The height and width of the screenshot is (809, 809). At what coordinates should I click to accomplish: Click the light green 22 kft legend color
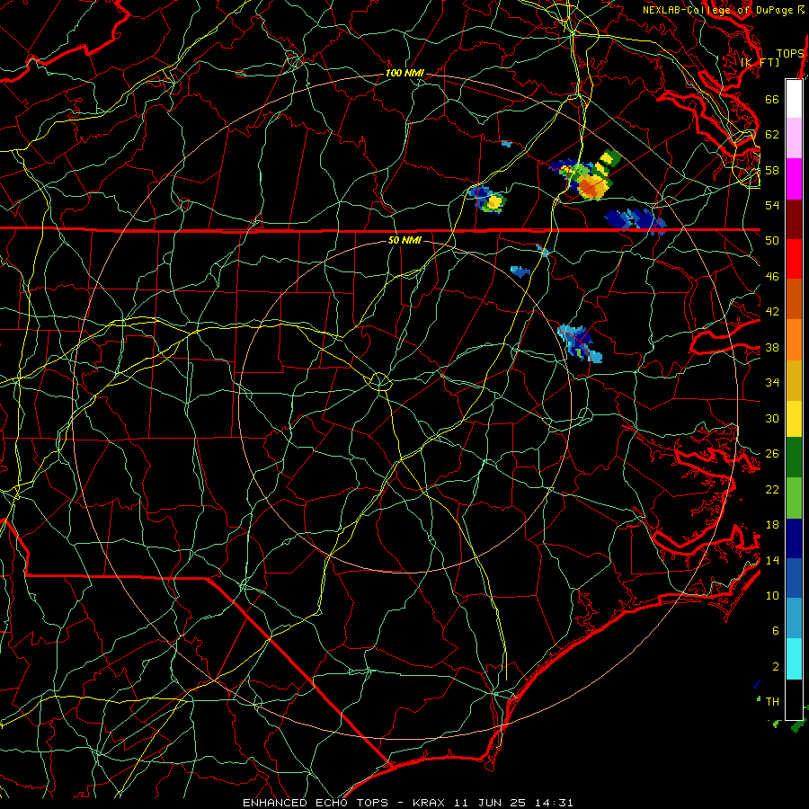pos(794,498)
